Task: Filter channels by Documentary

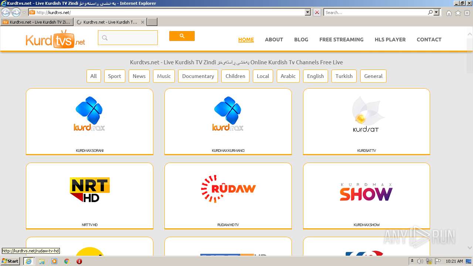Action: click(x=198, y=76)
